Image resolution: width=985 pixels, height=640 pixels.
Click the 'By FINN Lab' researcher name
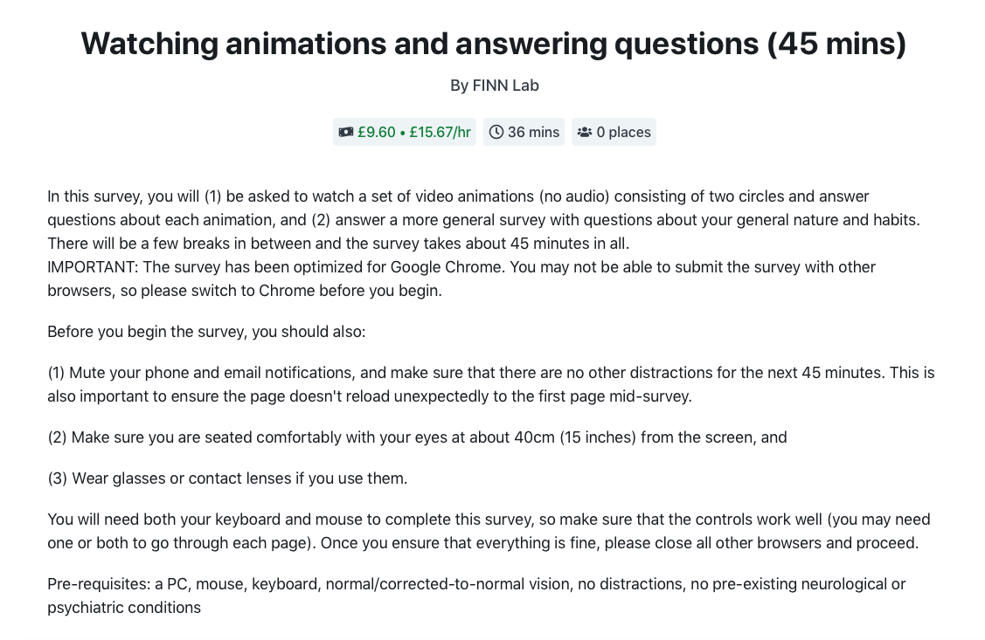(x=495, y=86)
